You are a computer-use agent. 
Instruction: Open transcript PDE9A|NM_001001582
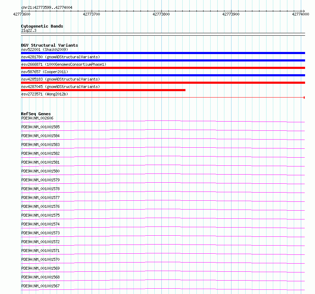click(x=40, y=153)
